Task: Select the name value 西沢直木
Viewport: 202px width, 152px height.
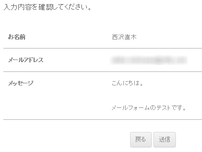Action: point(124,37)
